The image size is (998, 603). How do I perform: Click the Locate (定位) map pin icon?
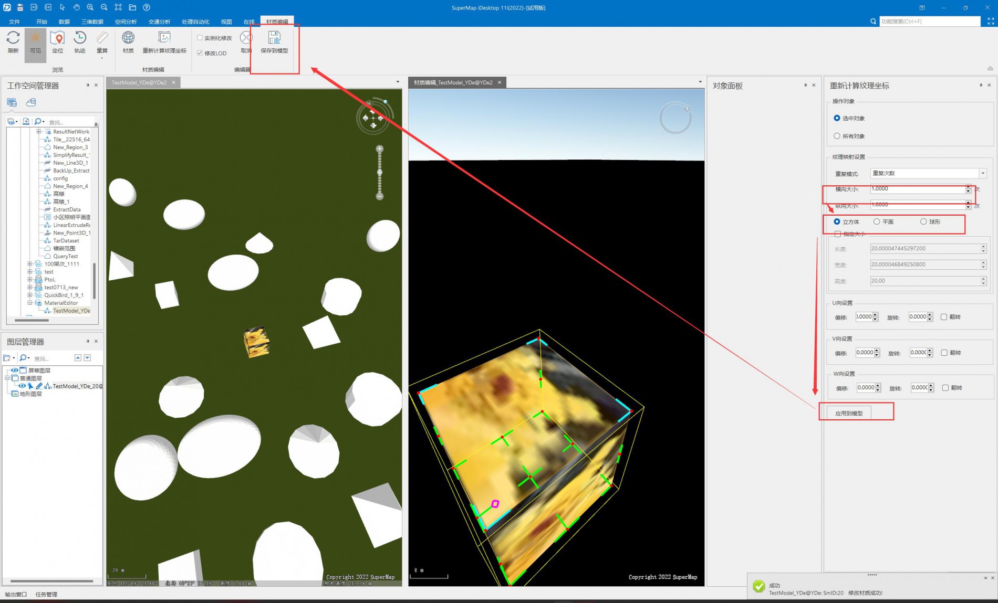(58, 38)
